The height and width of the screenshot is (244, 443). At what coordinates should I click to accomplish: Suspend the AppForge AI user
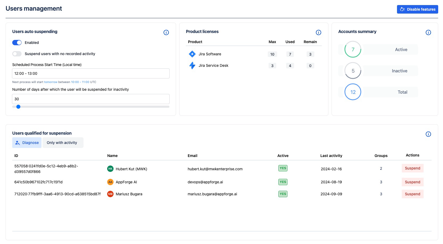tap(412, 182)
